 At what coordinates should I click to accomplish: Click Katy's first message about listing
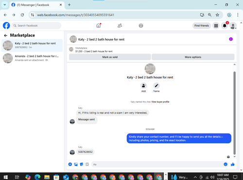point(113,113)
